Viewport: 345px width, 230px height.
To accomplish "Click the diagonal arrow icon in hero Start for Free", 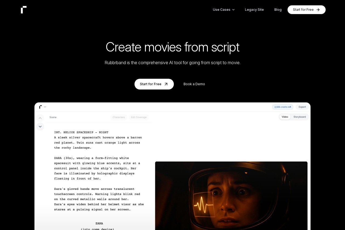I will pyautogui.click(x=166, y=84).
